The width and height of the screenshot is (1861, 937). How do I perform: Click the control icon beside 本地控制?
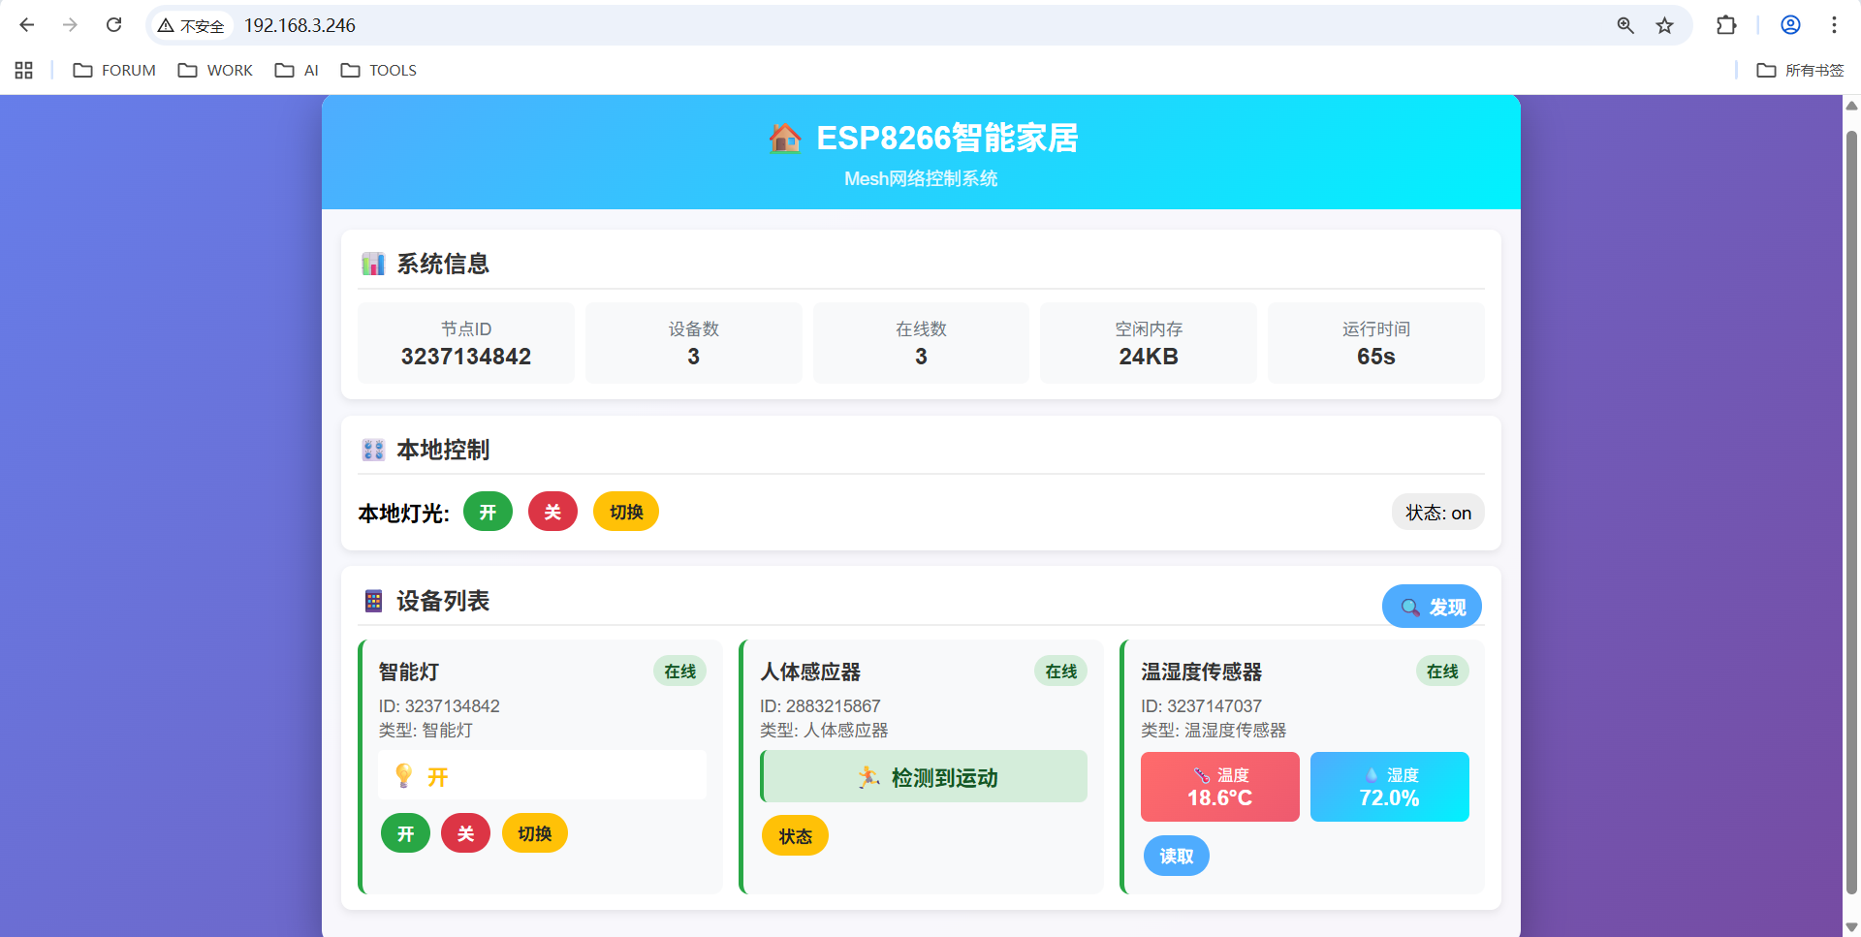point(373,450)
